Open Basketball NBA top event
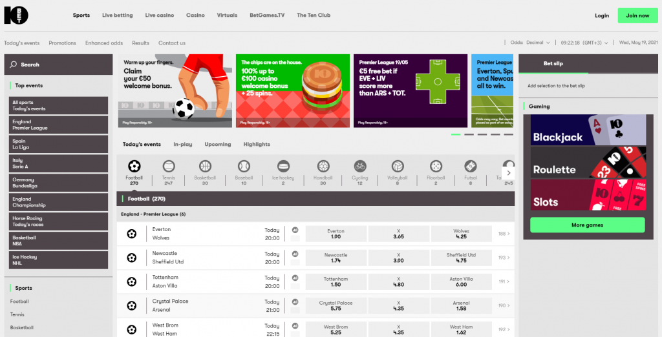Viewport: 662px width, 337px height. pyautogui.click(x=58, y=240)
